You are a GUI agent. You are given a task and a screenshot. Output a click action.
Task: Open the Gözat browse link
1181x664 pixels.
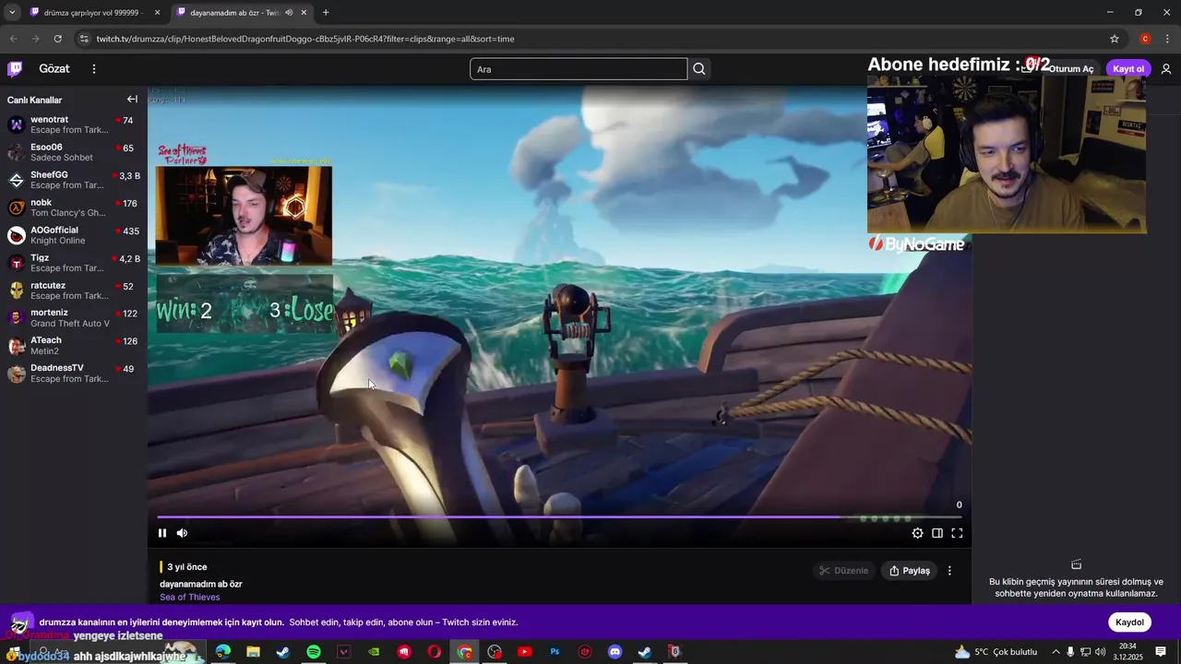point(54,68)
